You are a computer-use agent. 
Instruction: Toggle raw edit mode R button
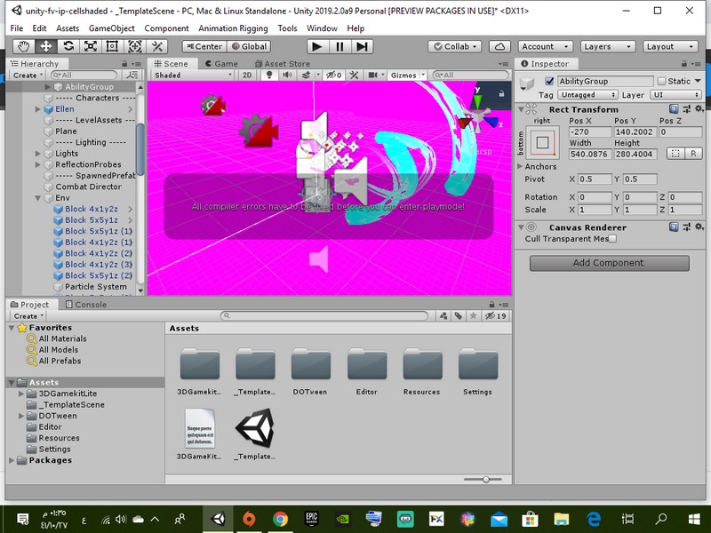coord(693,154)
